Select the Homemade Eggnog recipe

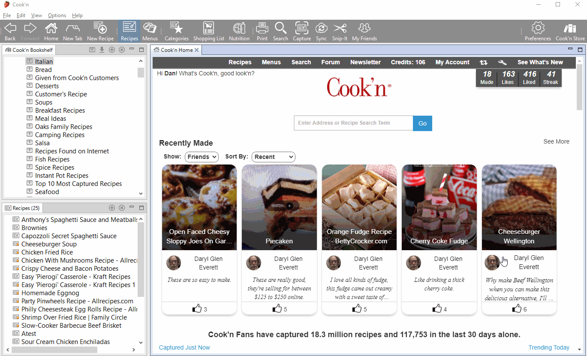[50, 293]
